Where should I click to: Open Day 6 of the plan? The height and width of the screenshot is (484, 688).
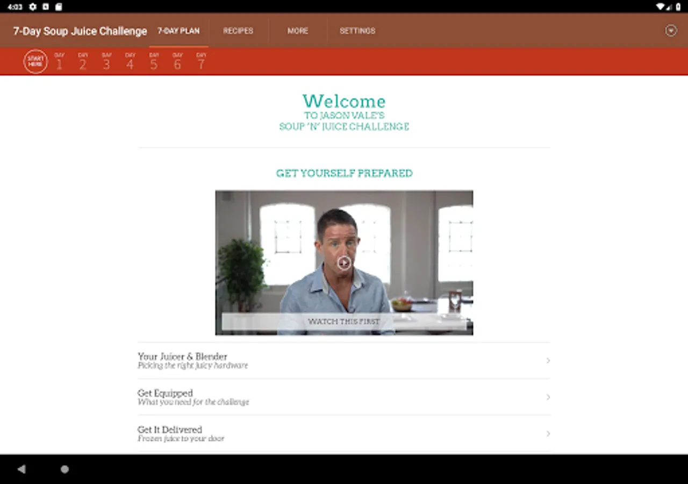point(177,61)
